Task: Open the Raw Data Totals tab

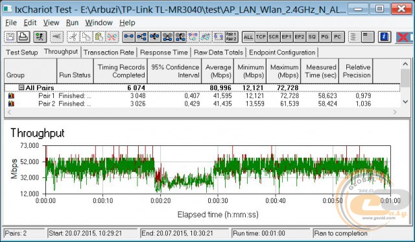Action: [219, 53]
